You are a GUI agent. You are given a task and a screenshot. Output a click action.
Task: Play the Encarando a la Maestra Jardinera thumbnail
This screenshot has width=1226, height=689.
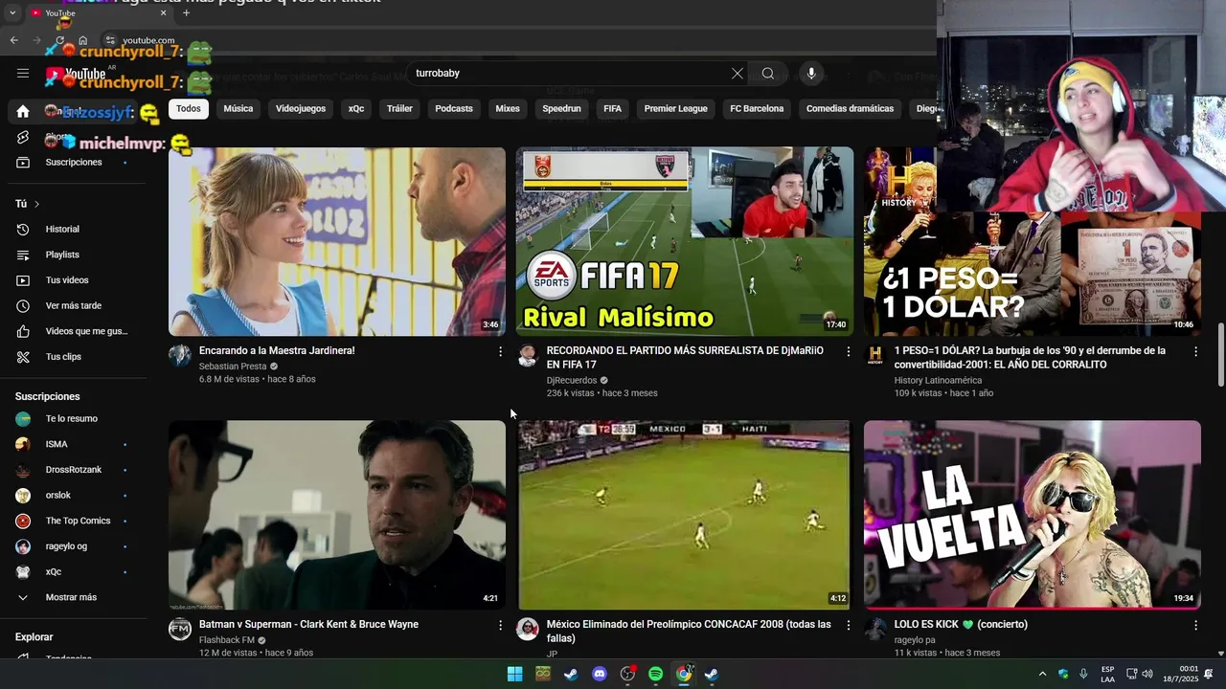(x=337, y=241)
